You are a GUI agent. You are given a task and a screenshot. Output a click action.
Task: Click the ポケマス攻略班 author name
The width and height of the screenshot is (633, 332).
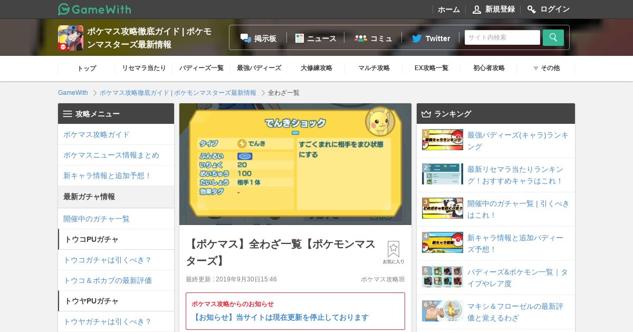tap(383, 279)
